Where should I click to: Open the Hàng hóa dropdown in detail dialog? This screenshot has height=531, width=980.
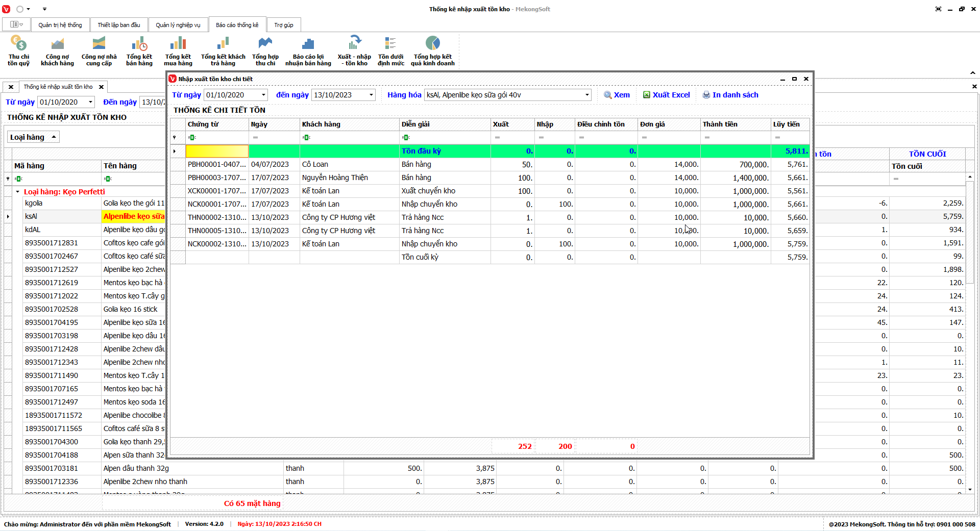(586, 95)
